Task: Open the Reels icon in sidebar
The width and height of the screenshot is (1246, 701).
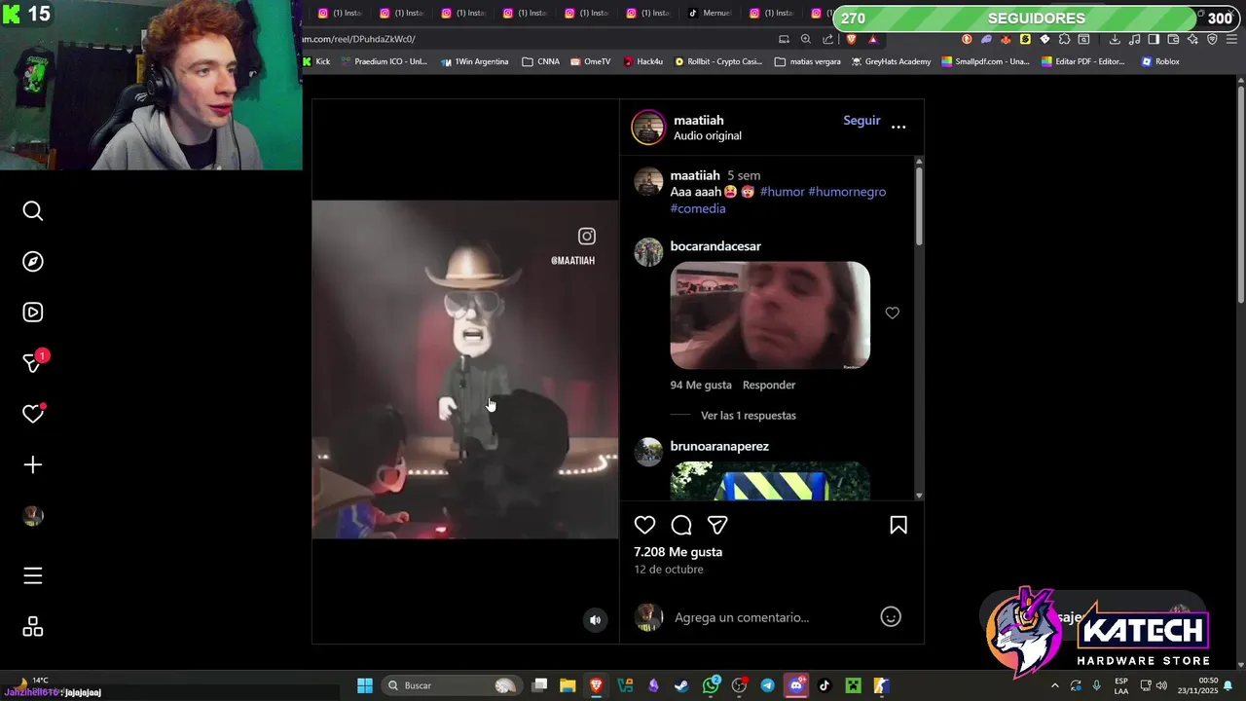Action: 33,313
